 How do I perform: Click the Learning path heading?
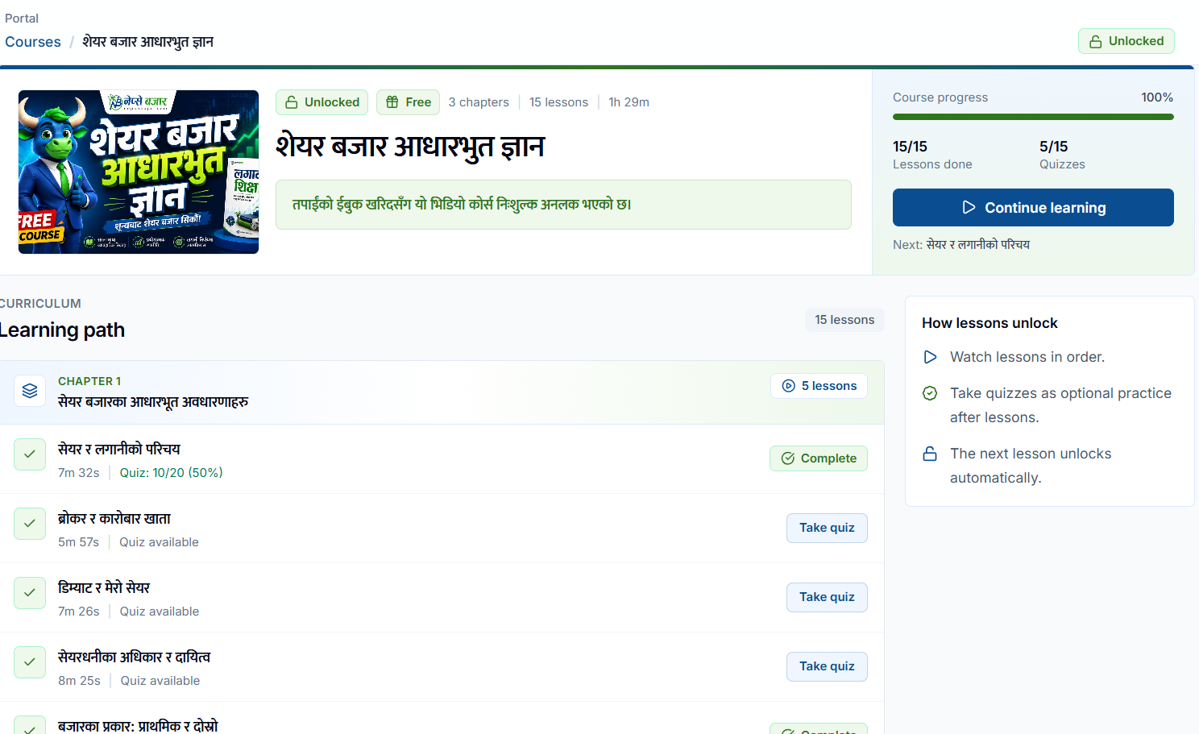(x=62, y=330)
